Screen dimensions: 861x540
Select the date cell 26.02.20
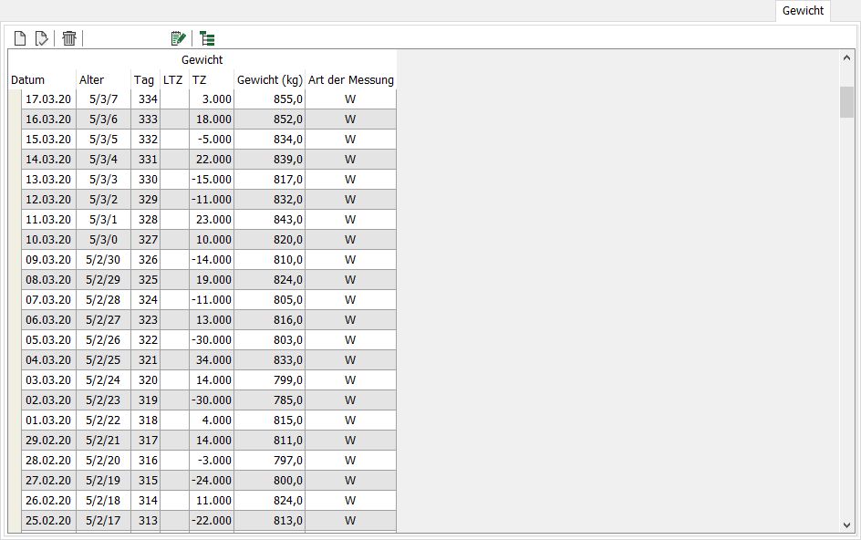click(x=48, y=501)
